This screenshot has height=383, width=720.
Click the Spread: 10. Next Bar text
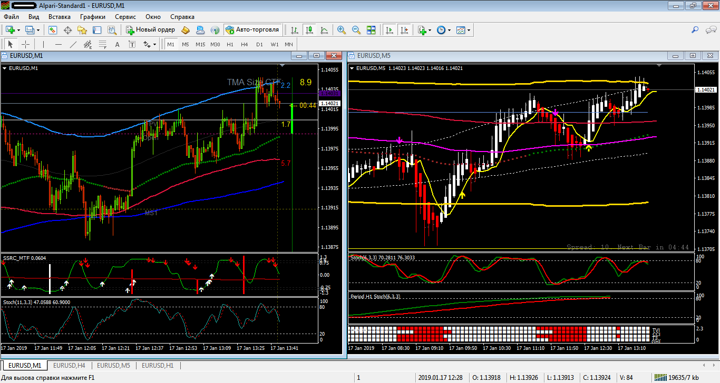pos(628,247)
